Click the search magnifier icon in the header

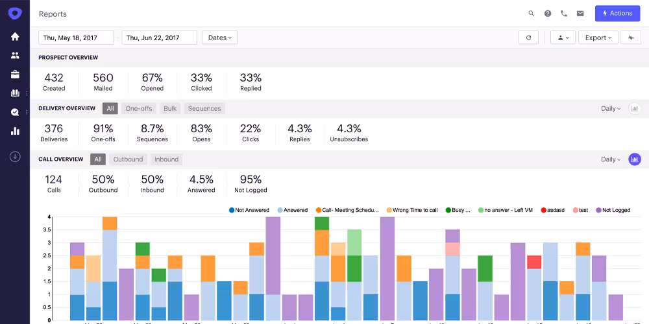click(532, 14)
